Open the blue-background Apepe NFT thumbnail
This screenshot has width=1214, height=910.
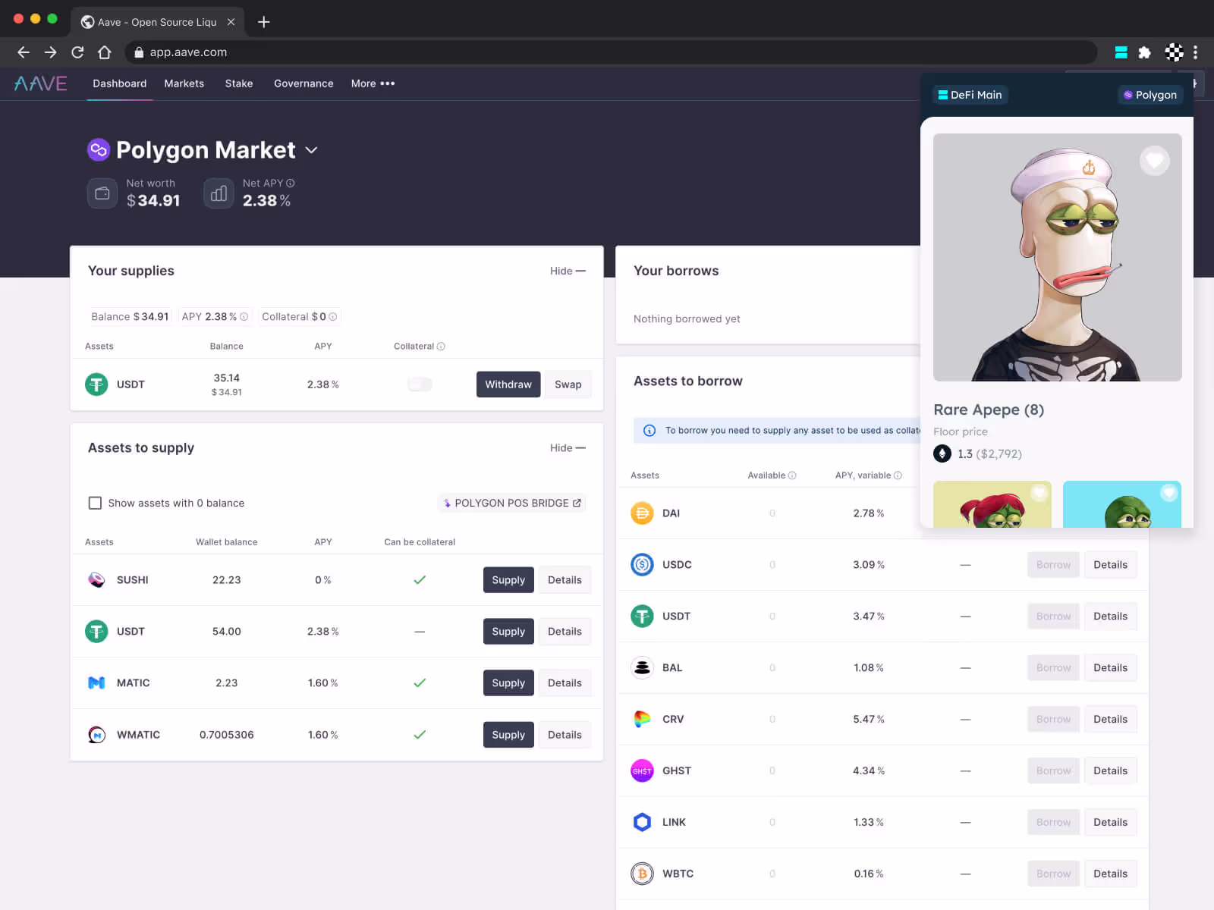(x=1122, y=504)
